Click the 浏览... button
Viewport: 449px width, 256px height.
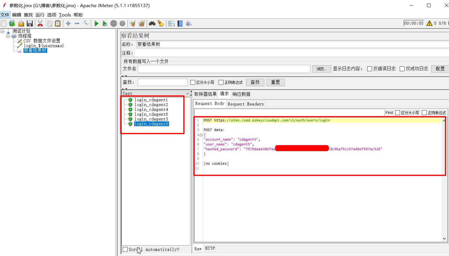[321, 69]
